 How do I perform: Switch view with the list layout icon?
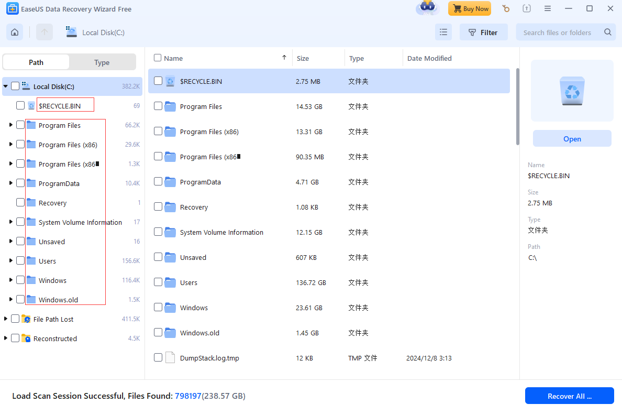click(x=443, y=32)
